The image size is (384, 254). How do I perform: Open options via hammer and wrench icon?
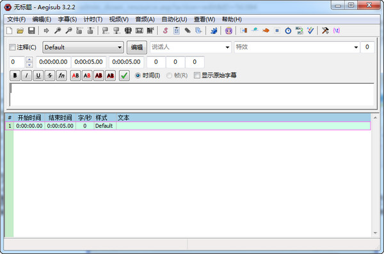(325, 31)
